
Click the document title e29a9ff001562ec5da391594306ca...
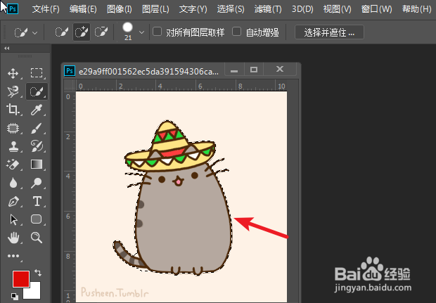click(x=148, y=72)
